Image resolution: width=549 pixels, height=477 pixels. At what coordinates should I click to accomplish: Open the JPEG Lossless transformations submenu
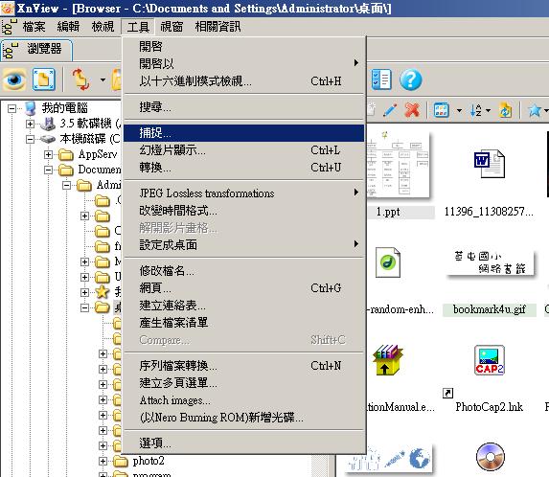(243, 193)
